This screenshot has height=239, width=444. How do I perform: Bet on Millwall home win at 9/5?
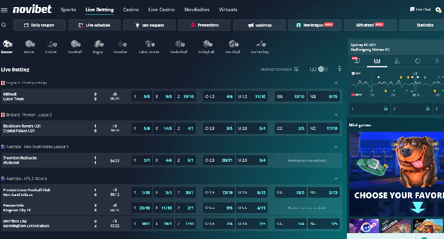(x=140, y=96)
